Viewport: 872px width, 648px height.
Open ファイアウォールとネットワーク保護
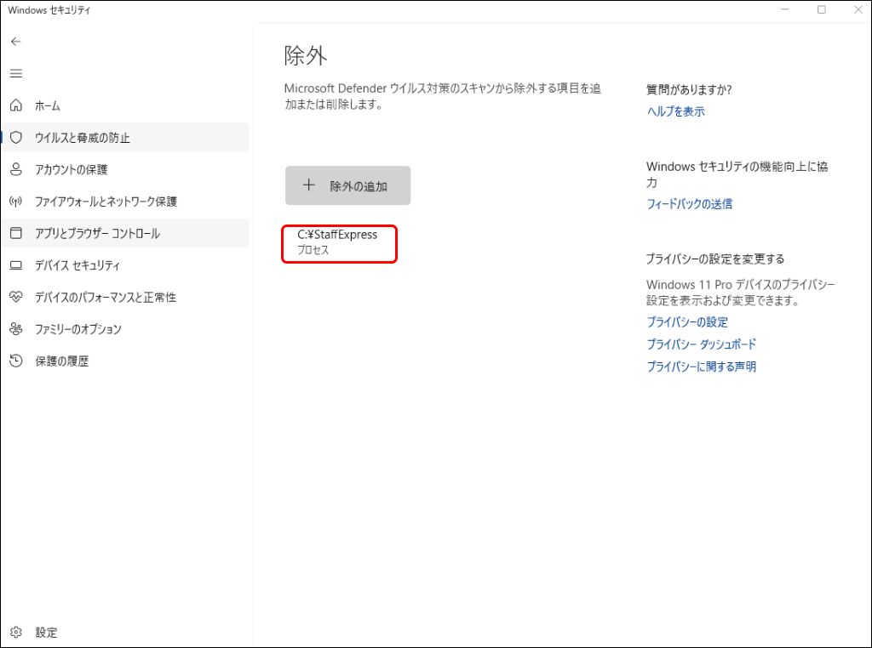[x=126, y=201]
